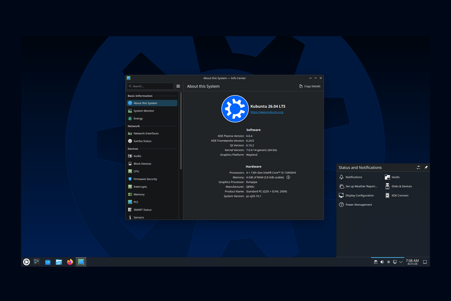Open Network Interfaces page
Screen dimensions: 451x301
point(152,133)
